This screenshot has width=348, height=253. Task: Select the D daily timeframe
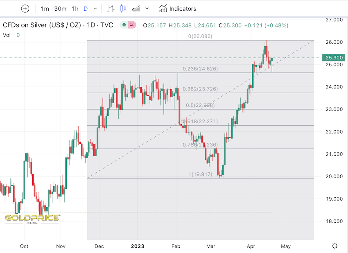(x=86, y=9)
